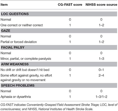Screen dimensions: 118x111
Task: Click the SPEECH PROBLEMS section header
Action: click(x=59, y=85)
